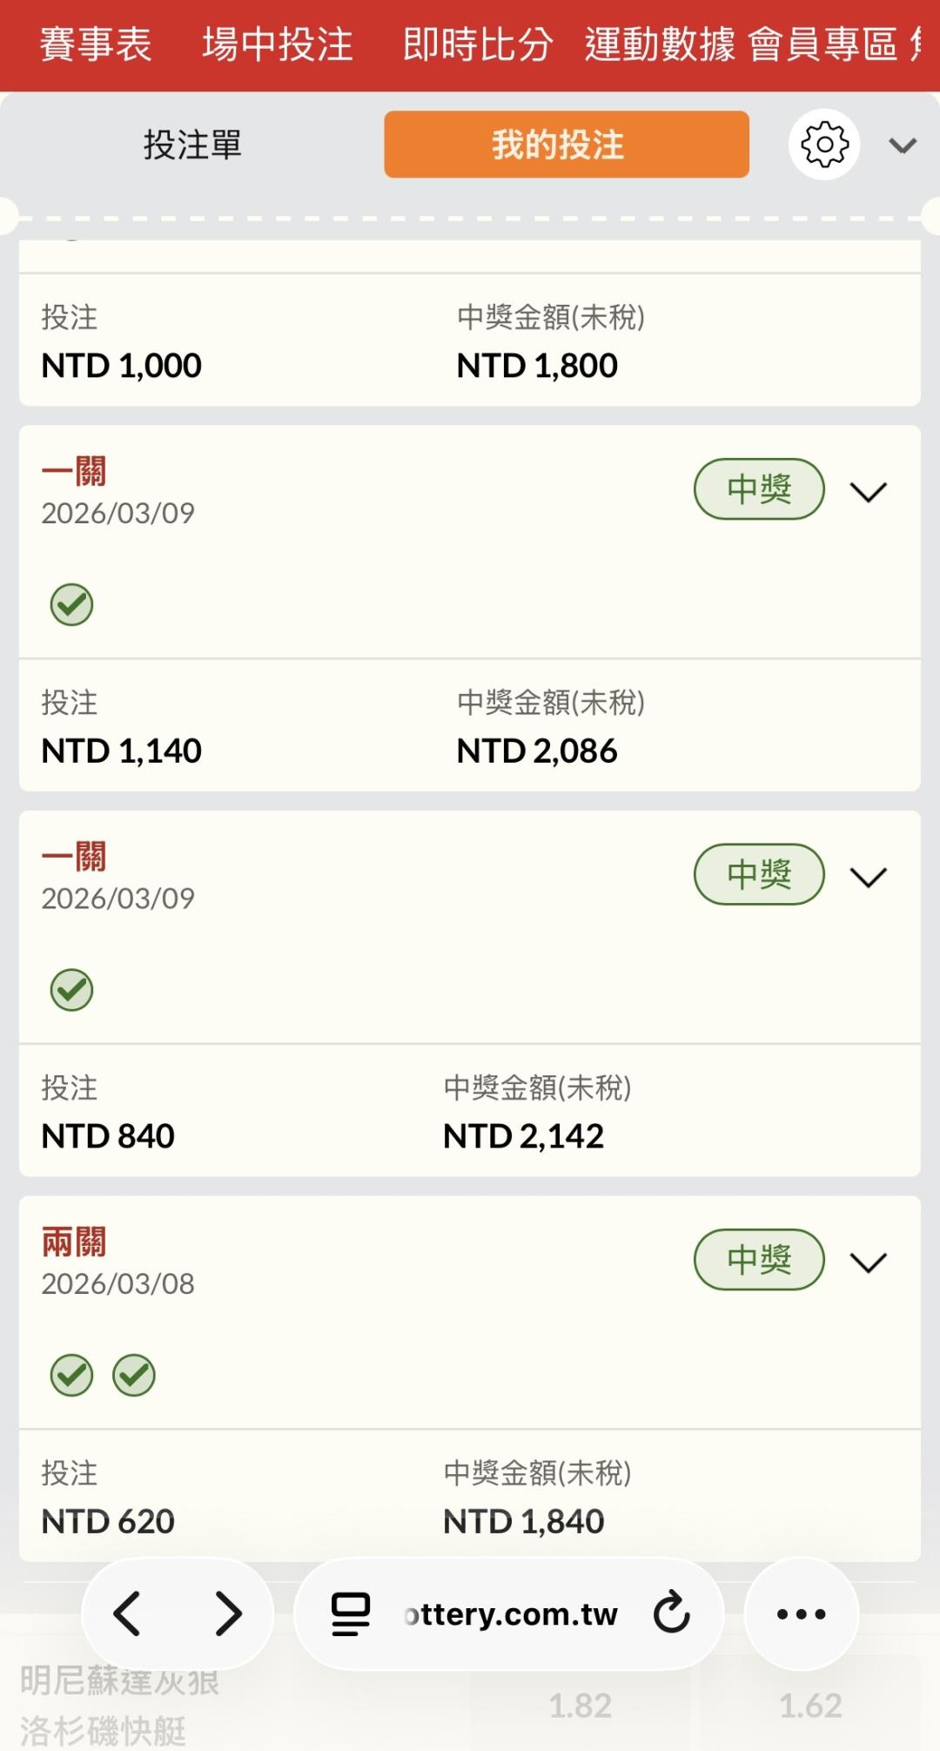940x1751 pixels.
Task: Click first green check on 兩關 bet
Action: 71,1376
